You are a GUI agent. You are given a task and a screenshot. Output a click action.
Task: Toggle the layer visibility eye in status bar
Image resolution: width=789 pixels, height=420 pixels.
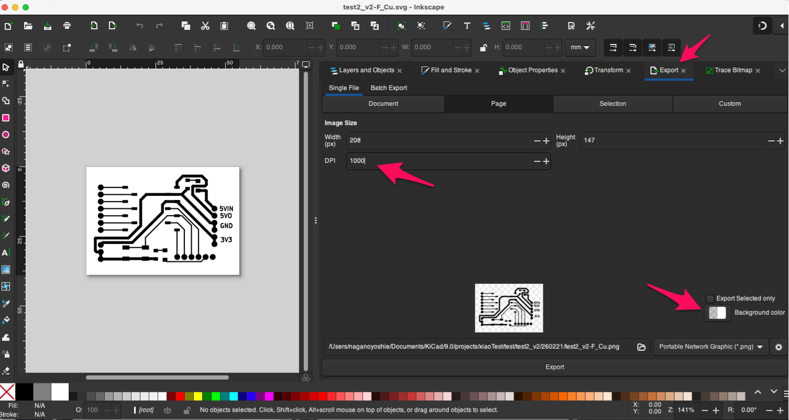click(x=168, y=410)
